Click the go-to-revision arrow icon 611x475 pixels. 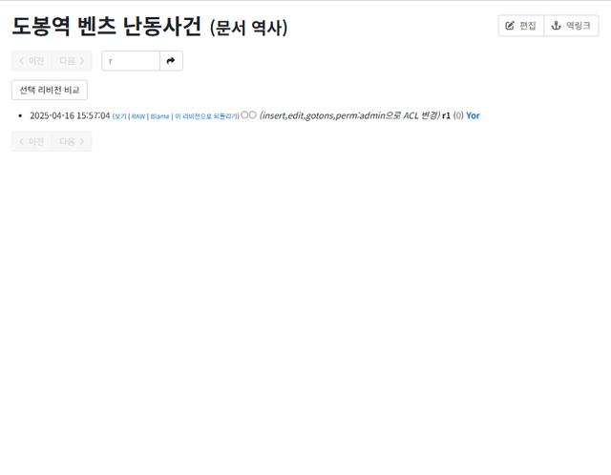coord(171,61)
